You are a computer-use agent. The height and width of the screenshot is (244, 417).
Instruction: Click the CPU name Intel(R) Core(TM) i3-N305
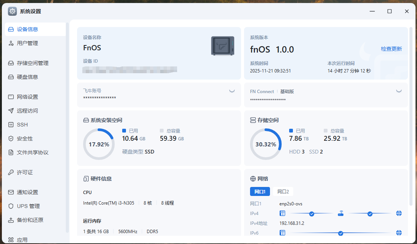[109, 203]
